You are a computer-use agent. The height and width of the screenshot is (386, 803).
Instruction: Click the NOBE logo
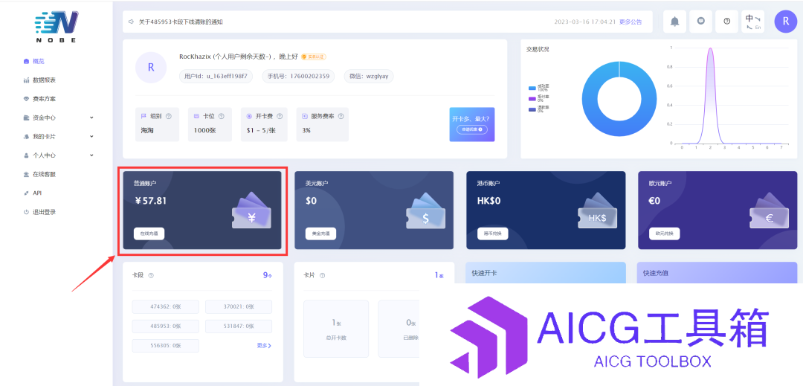pos(57,25)
